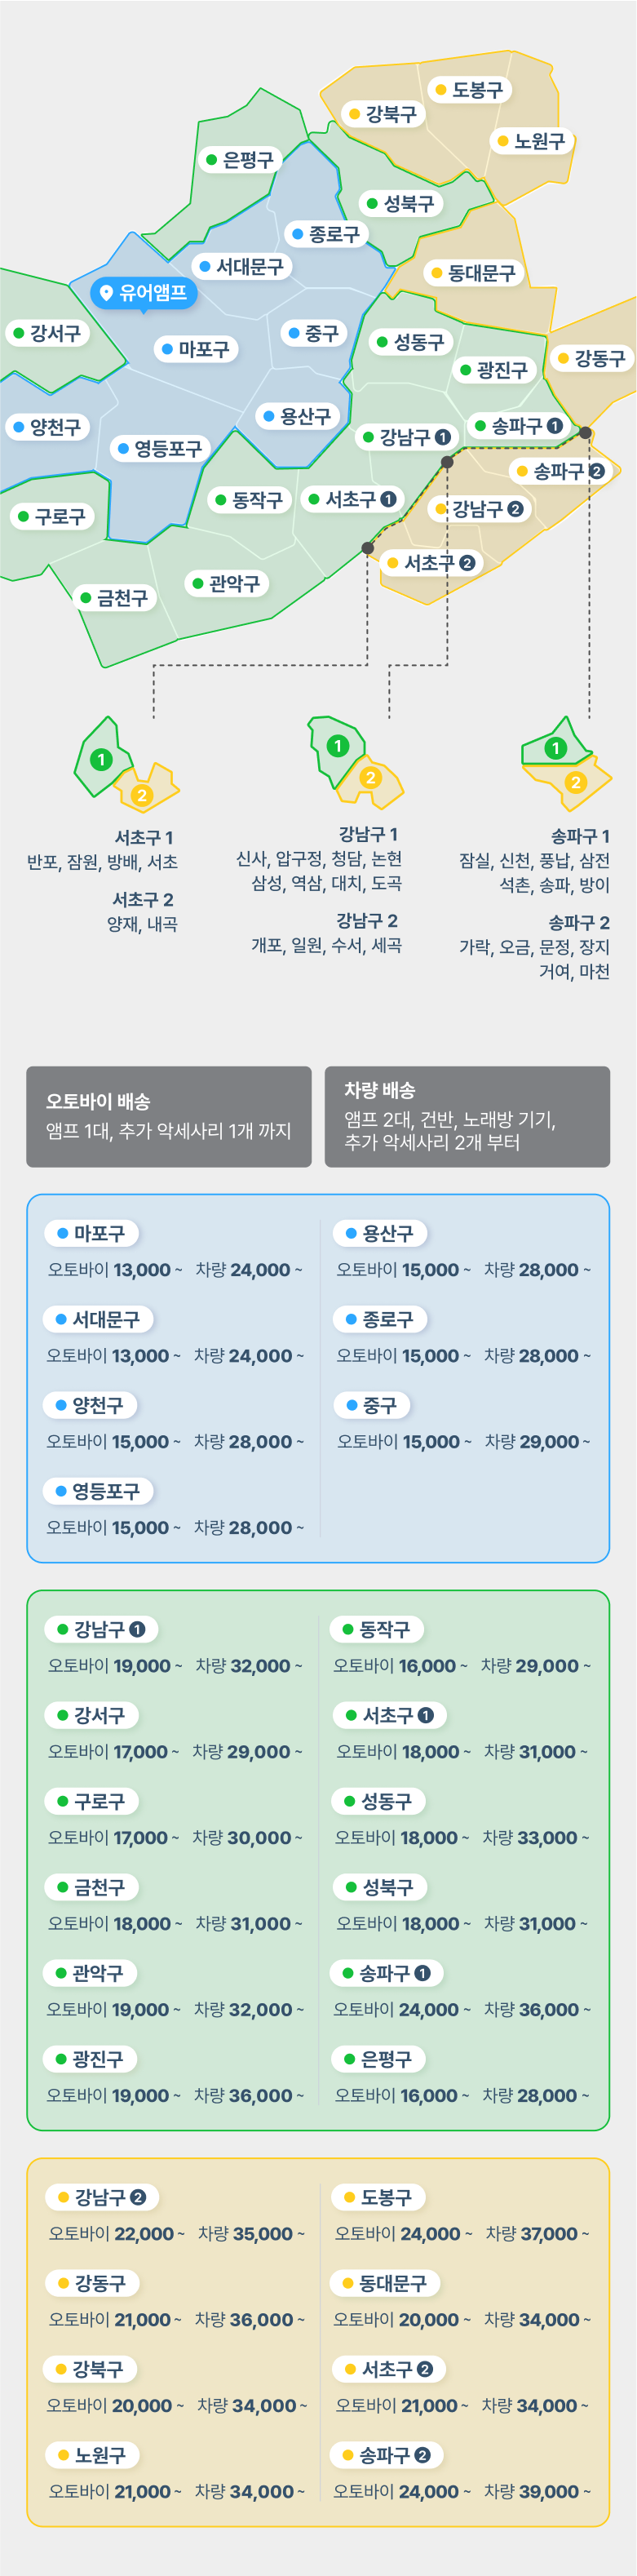
Task: Select the 오토바이 배송 info box
Action: (169, 1116)
